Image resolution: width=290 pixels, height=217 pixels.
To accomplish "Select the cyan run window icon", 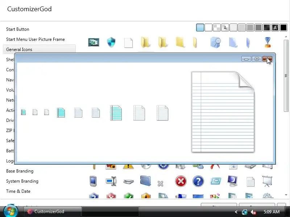I will (x=215, y=181).
